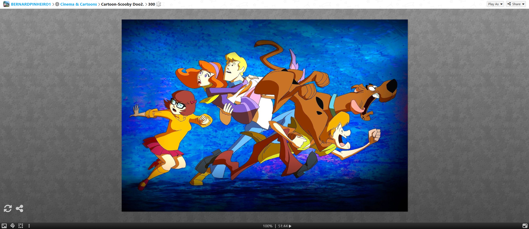529x229 pixels.
Task: Arrange pieces with the grid icon
Action: (x=21, y=226)
